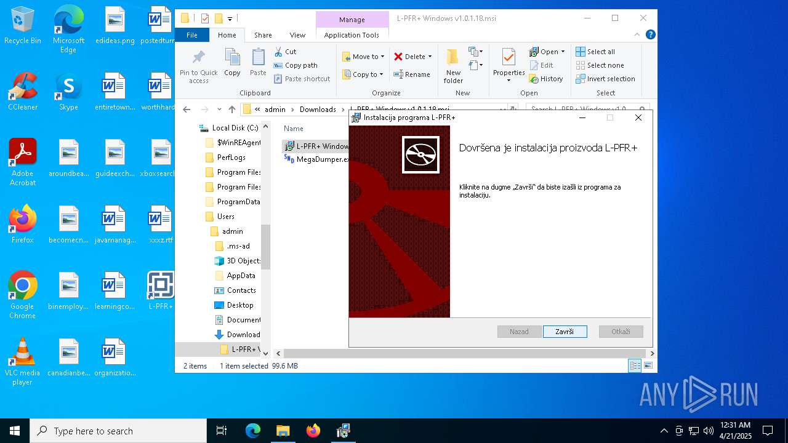The height and width of the screenshot is (443, 788).
Task: Click Paste shortcut in the ribbon
Action: [x=302, y=79]
